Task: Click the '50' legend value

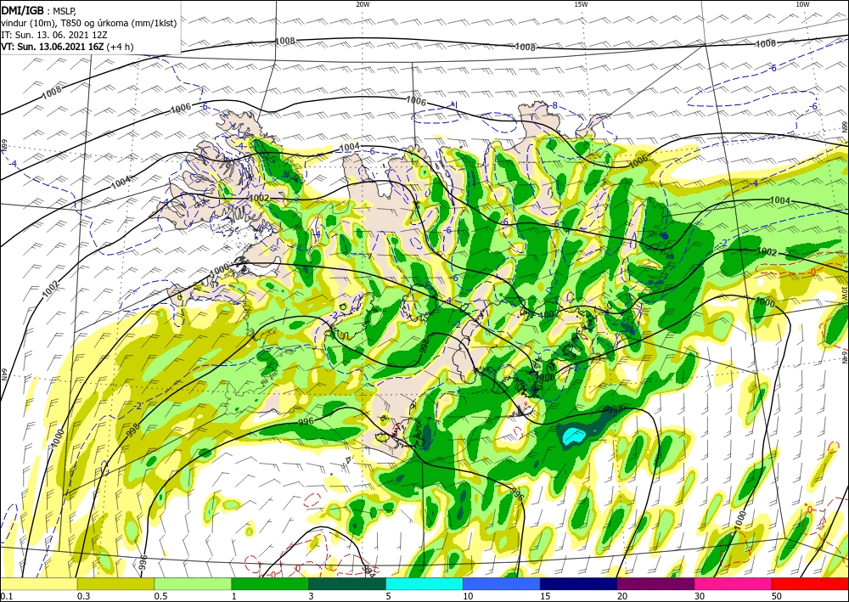Action: tap(777, 596)
